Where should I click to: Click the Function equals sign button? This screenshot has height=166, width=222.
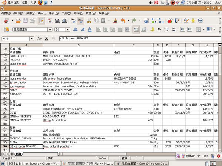click(x=54, y=38)
